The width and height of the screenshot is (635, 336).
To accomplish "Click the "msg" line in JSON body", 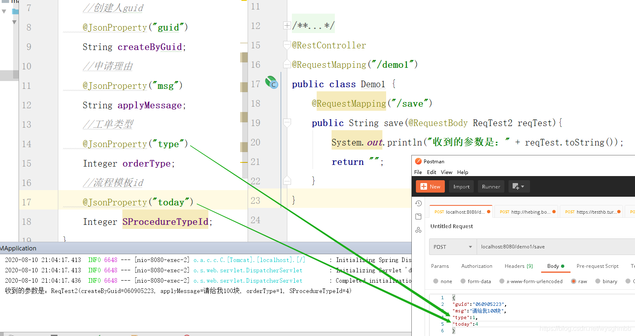I will tap(479, 311).
